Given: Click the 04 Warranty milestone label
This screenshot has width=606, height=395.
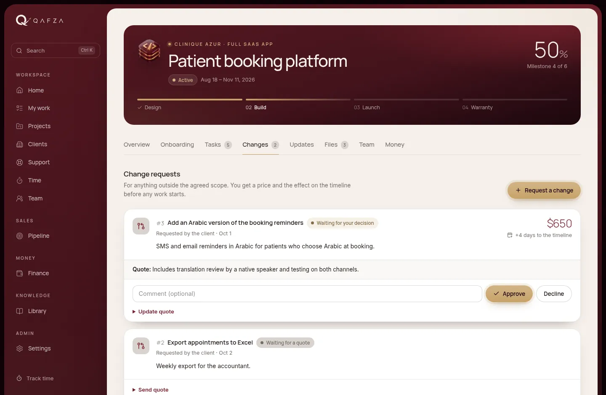Looking at the screenshot, I should [x=477, y=108].
